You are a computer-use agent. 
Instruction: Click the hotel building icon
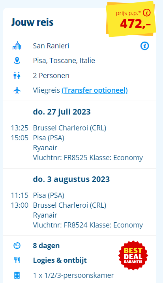click(x=17, y=46)
